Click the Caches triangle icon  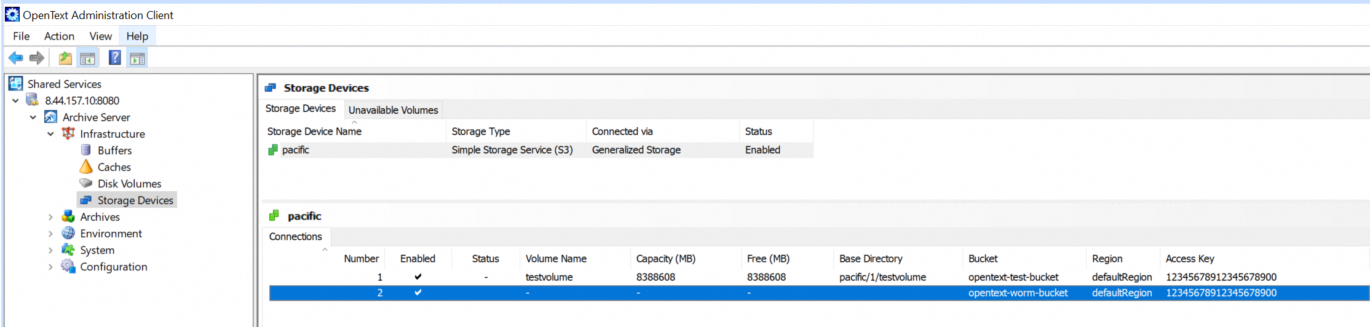click(86, 167)
